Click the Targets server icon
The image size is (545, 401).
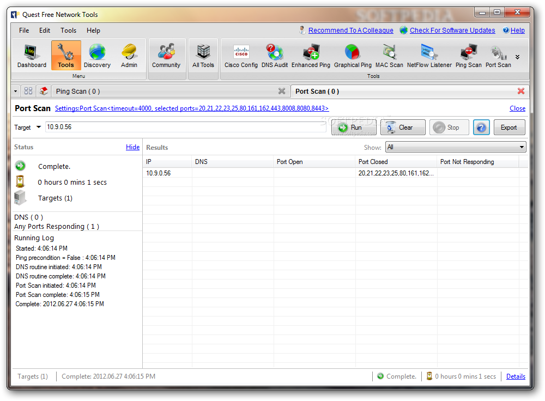point(20,198)
